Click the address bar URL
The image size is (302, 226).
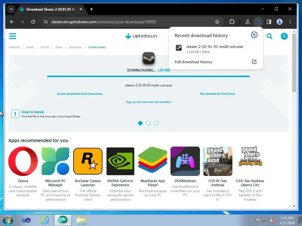pyautogui.click(x=104, y=22)
